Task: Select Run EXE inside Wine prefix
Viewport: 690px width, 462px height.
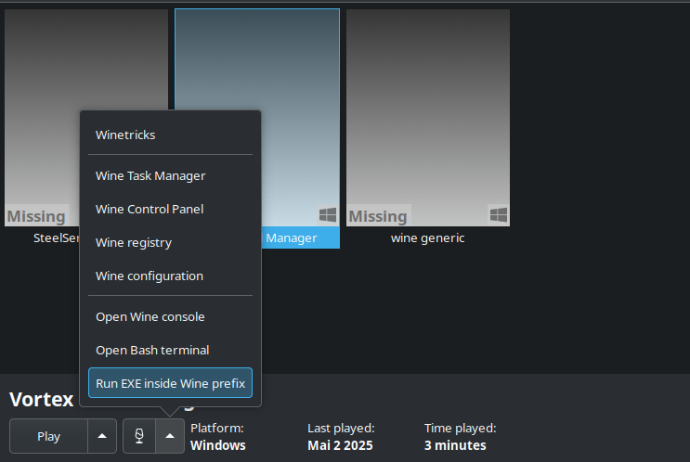Action: 170,383
